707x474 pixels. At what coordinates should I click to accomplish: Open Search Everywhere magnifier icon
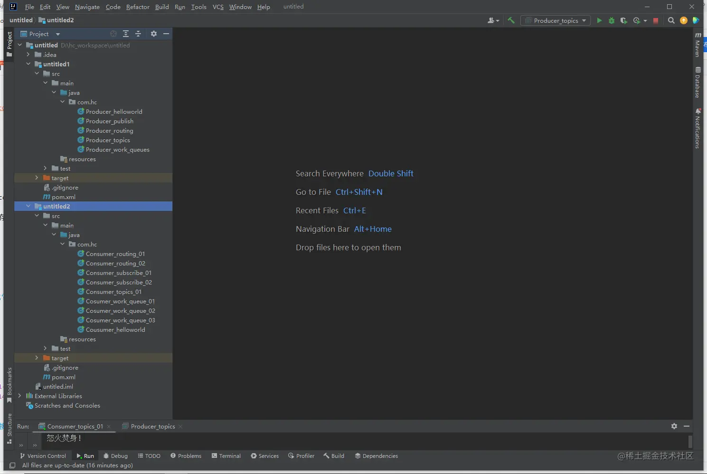[671, 20]
